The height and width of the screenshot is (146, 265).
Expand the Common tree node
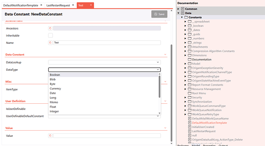[x=178, y=9]
